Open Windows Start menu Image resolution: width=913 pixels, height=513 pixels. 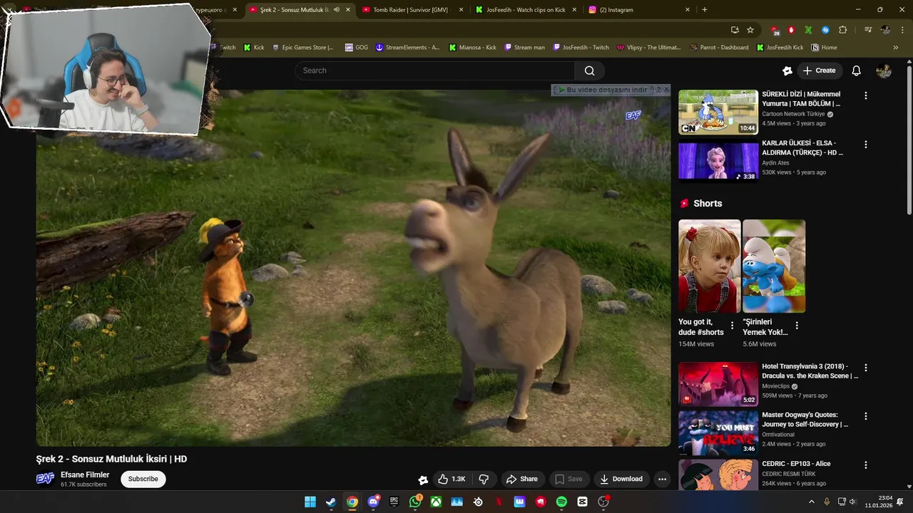(x=310, y=502)
